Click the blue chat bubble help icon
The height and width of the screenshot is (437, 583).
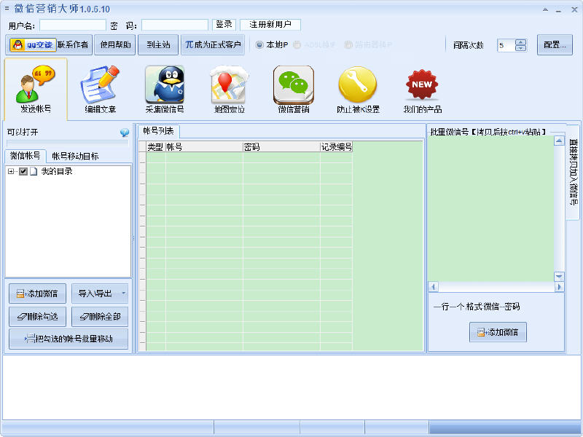[125, 133]
